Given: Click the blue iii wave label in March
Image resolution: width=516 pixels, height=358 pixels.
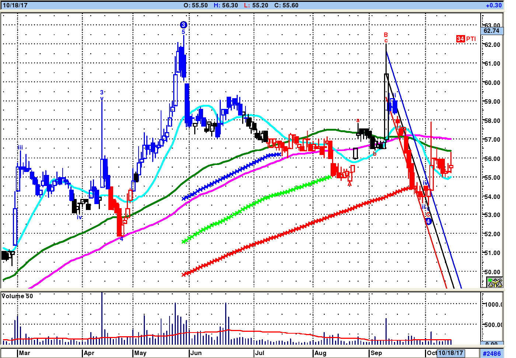Looking at the screenshot, I should point(20,148).
